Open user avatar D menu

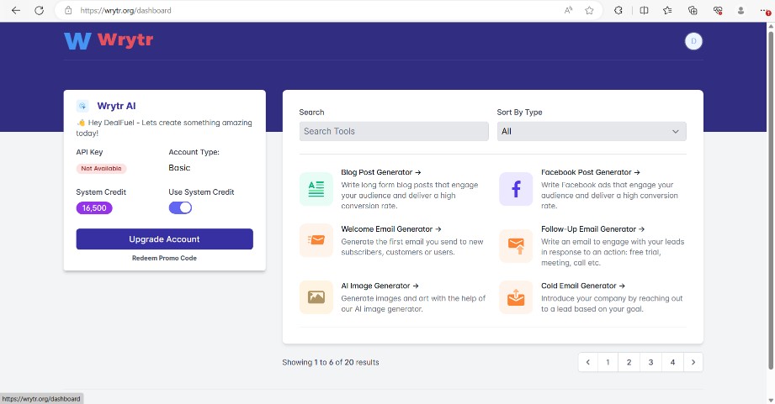coord(693,41)
